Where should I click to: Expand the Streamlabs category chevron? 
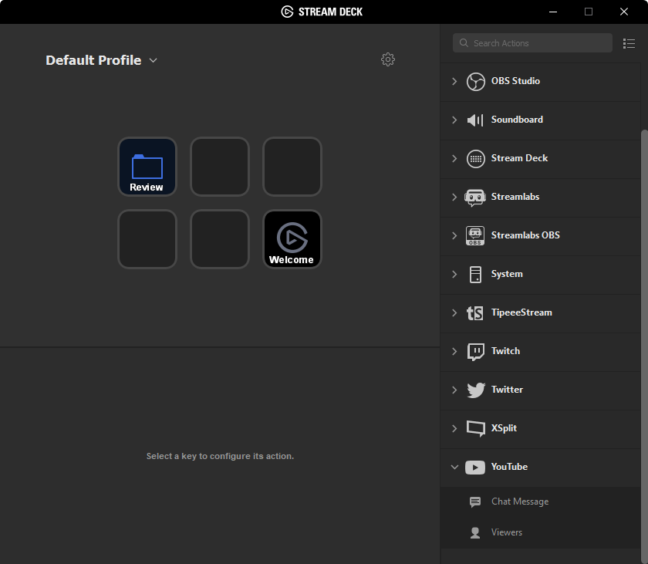(x=454, y=197)
